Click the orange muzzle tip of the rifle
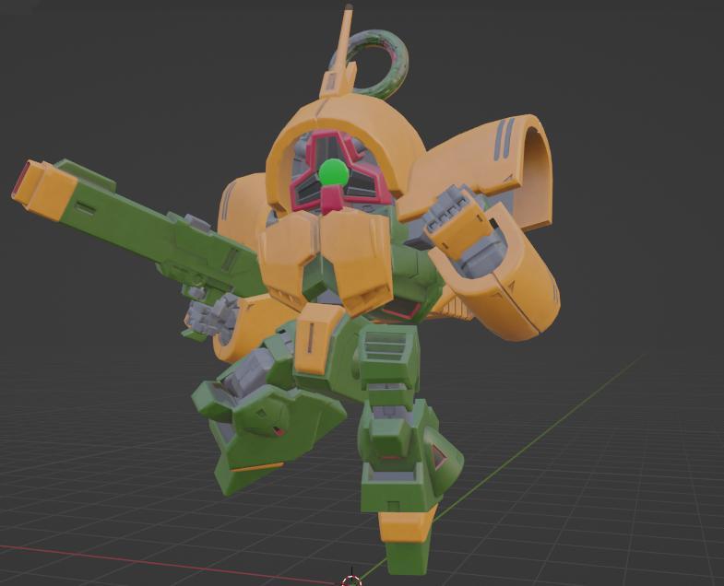The height and width of the screenshot is (586, 724). pos(44,190)
